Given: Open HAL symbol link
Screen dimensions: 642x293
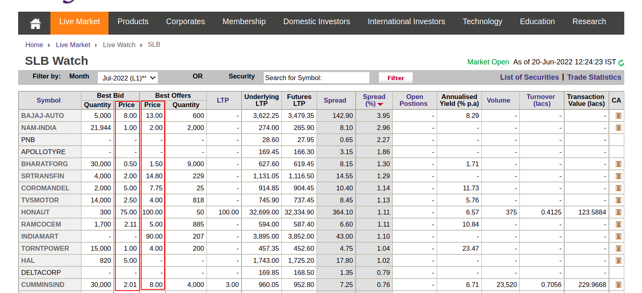Looking at the screenshot, I should coord(28,261).
